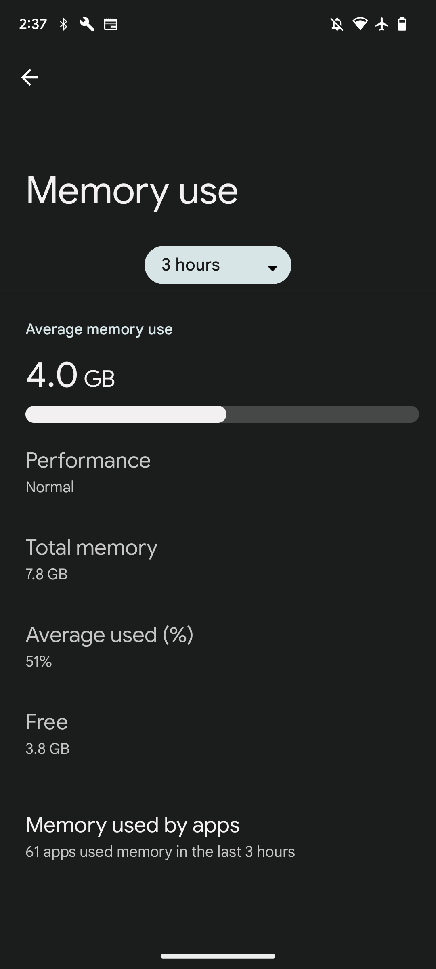Image resolution: width=436 pixels, height=969 pixels.
Task: Tap the battery status icon
Action: click(402, 24)
